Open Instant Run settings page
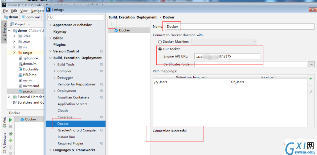Image resolution: width=317 pixels, height=155 pixels. 66,137
